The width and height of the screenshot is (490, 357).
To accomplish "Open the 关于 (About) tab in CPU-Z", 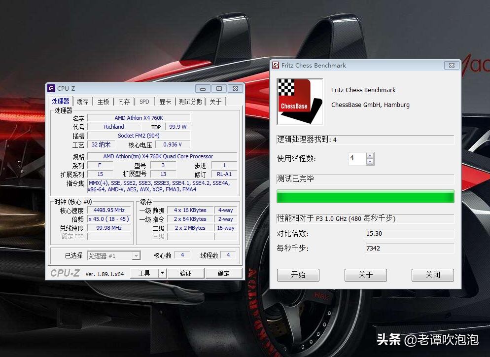I will click(215, 101).
